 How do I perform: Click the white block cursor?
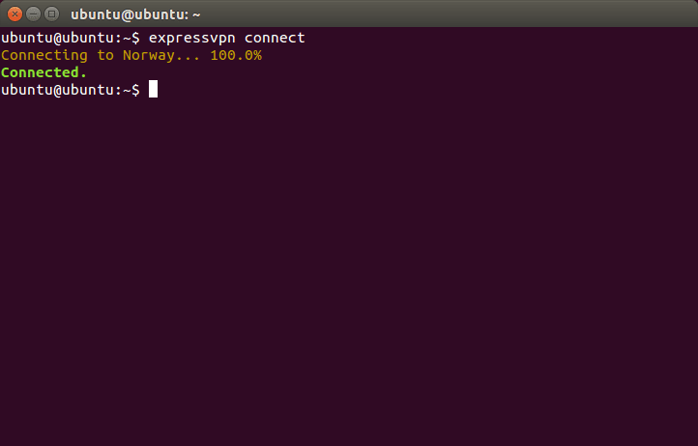153,90
